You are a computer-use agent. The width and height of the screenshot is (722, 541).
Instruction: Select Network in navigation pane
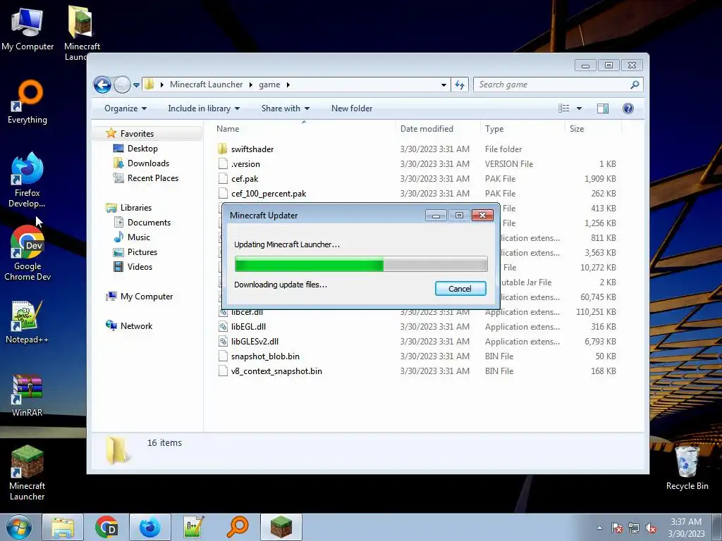(x=136, y=326)
